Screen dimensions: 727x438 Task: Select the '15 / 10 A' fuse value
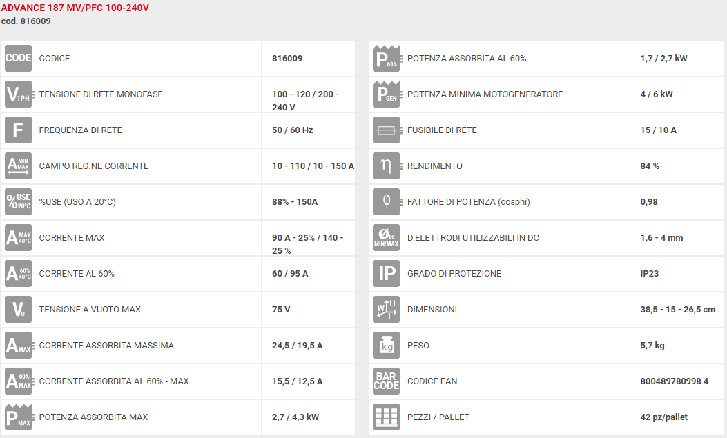tap(659, 130)
